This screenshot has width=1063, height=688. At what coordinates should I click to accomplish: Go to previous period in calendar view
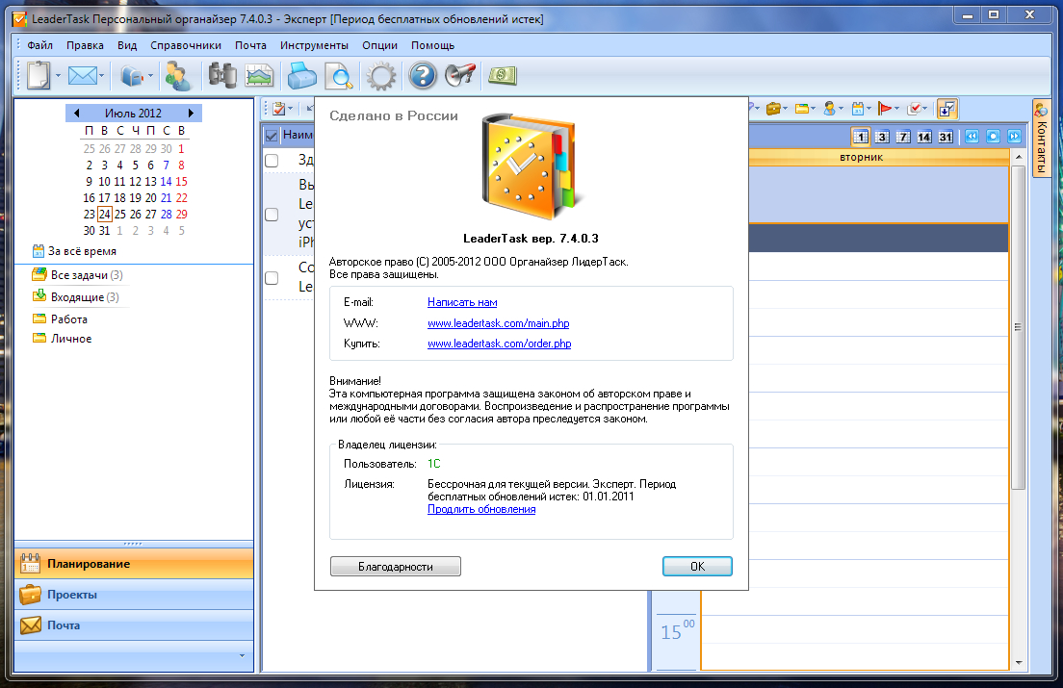coord(972,136)
